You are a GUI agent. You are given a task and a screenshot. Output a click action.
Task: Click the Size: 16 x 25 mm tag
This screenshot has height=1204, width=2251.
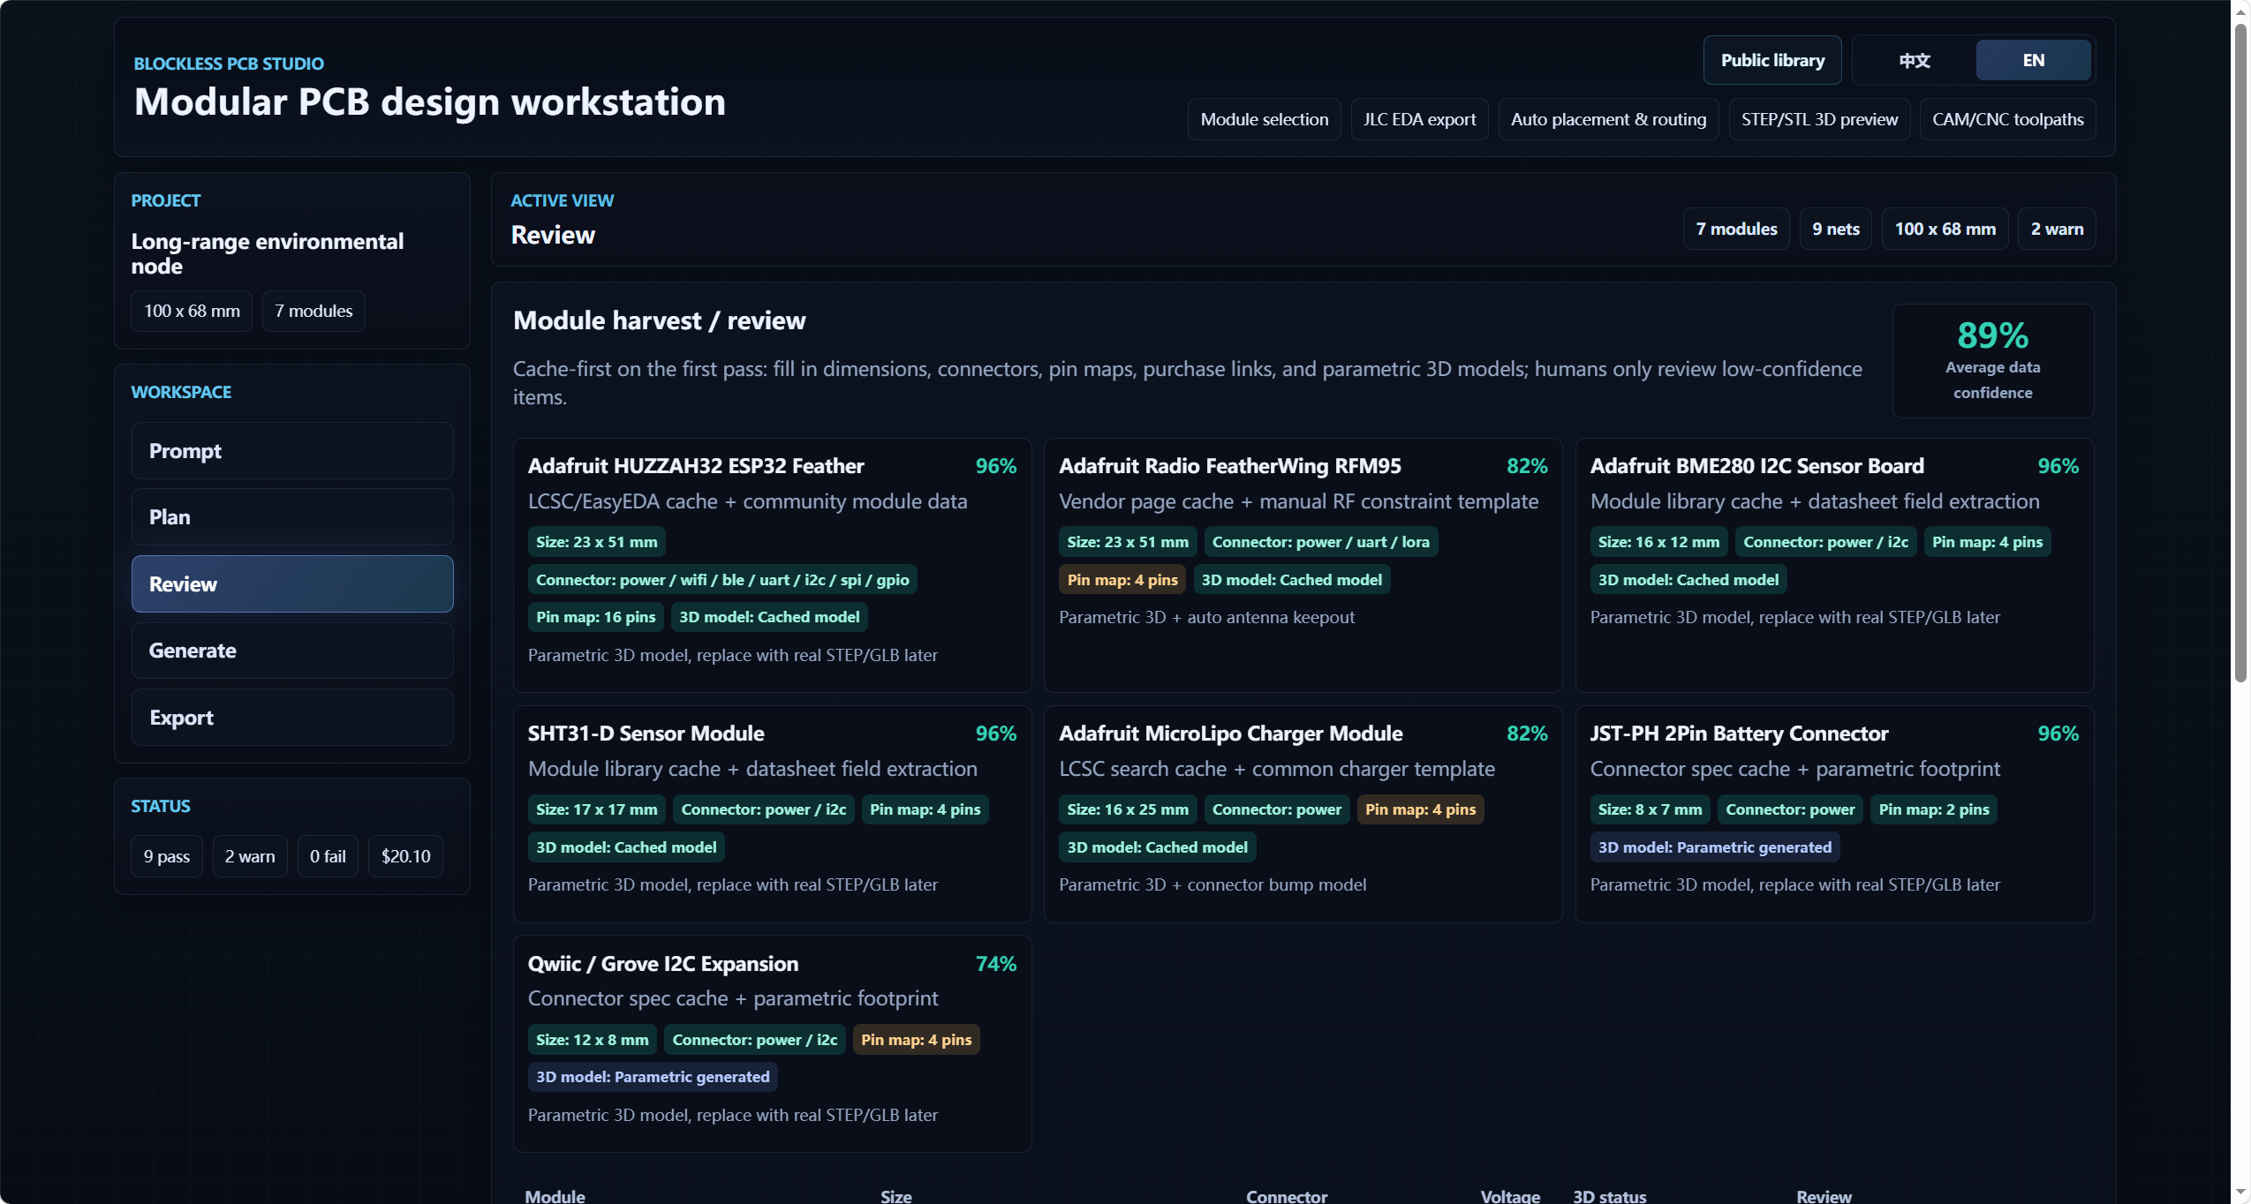pyautogui.click(x=1127, y=809)
